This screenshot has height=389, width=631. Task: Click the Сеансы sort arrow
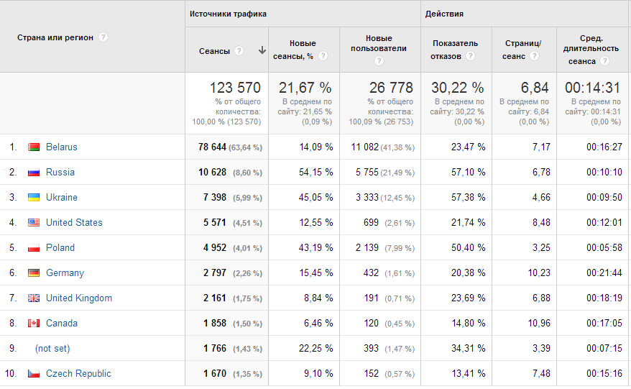pyautogui.click(x=262, y=50)
